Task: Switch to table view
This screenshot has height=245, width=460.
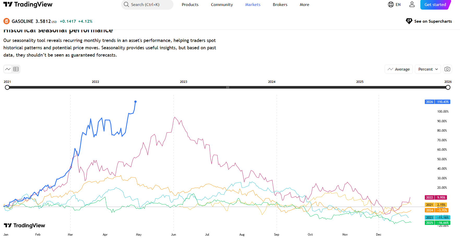Action: [x=16, y=69]
